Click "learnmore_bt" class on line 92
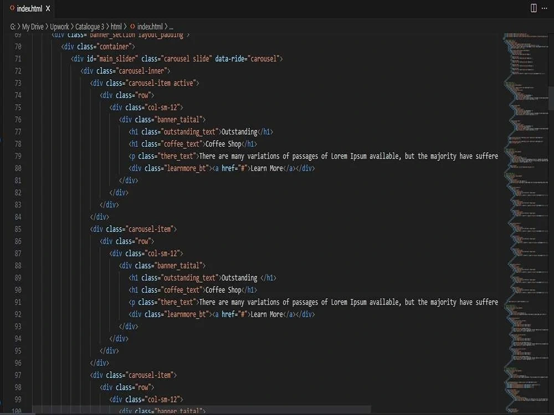This screenshot has height=415, width=554. point(187,314)
